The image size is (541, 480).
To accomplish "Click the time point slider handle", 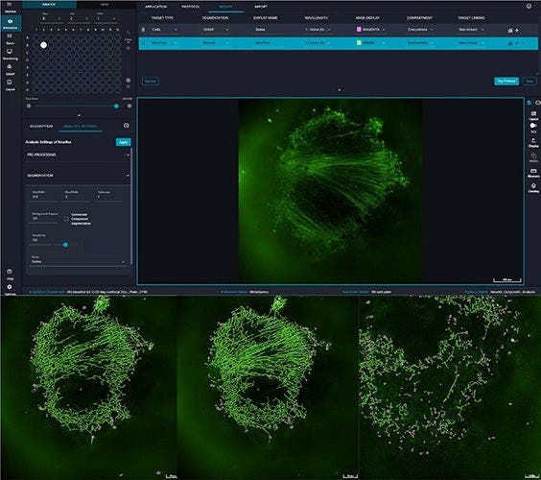I will tap(117, 106).
